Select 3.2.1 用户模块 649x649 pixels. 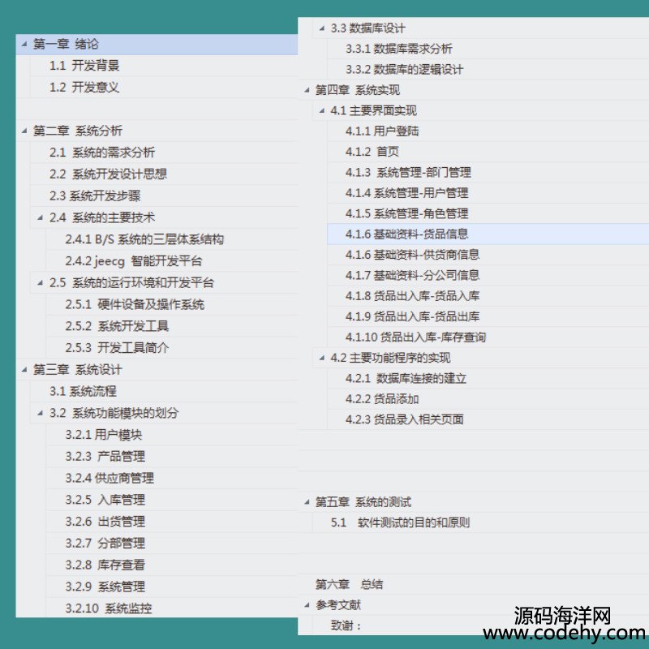point(104,435)
